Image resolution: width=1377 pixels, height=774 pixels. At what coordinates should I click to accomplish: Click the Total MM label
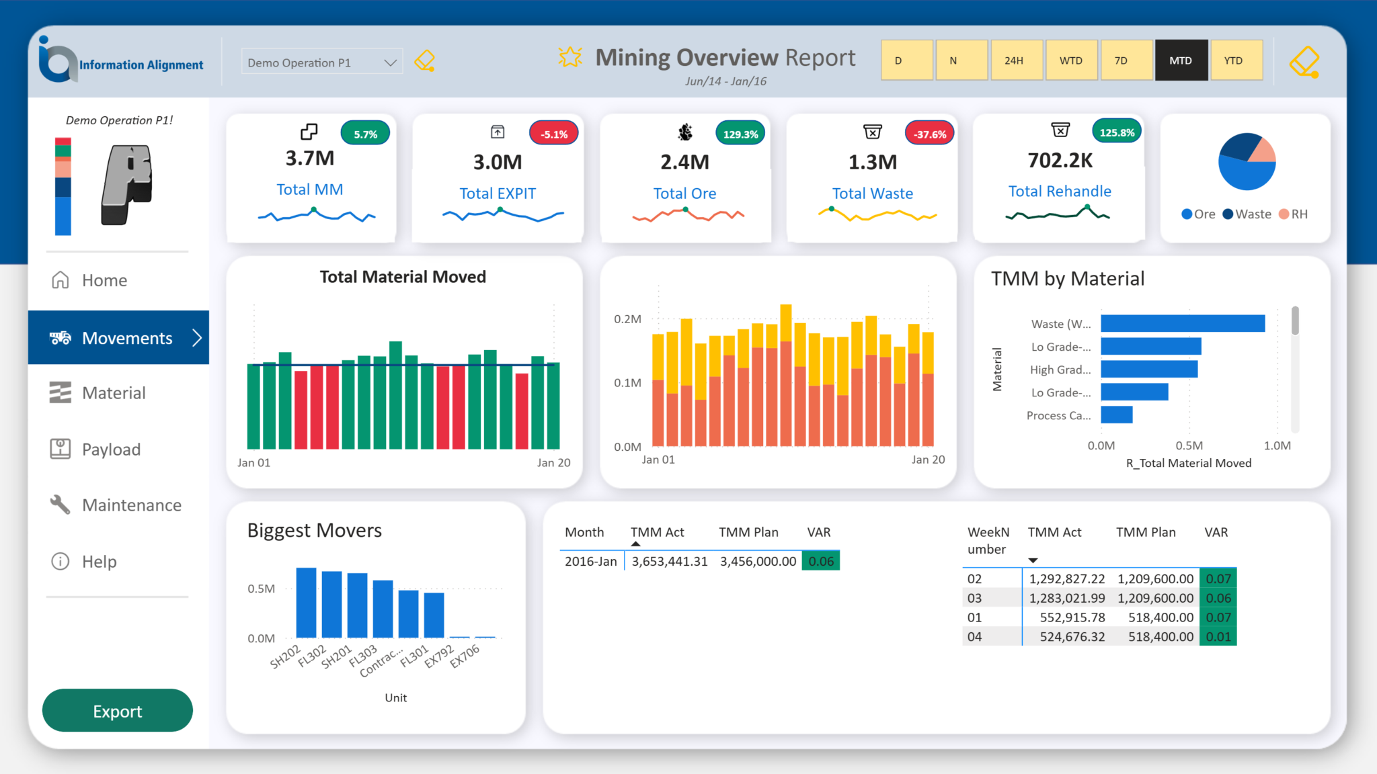[310, 189]
